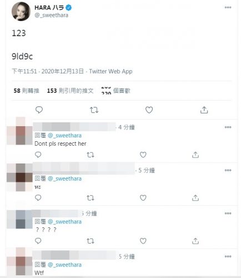
Task: View the 58 retweets list
Action: [26, 91]
